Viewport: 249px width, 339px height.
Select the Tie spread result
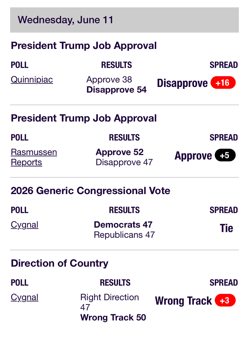pos(226,228)
